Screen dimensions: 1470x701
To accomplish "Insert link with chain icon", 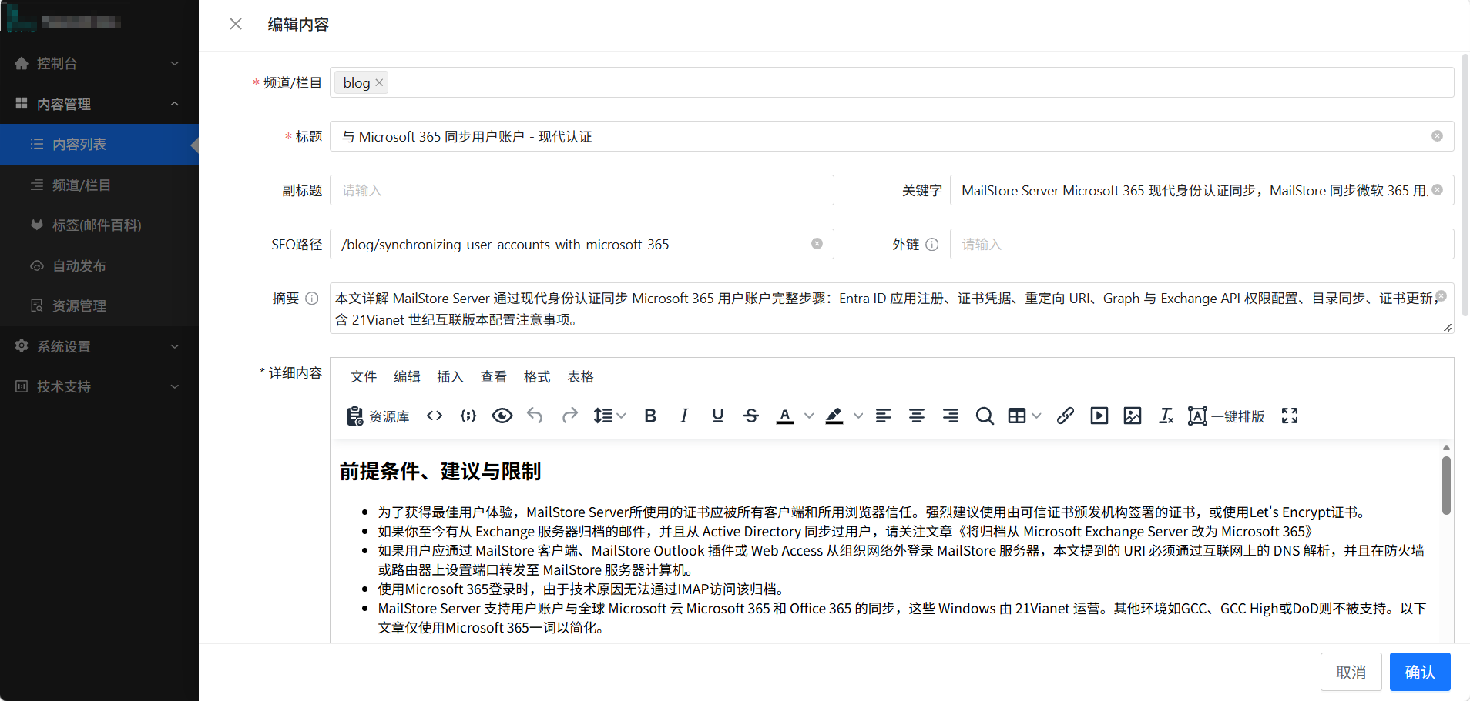I will pyautogui.click(x=1066, y=416).
